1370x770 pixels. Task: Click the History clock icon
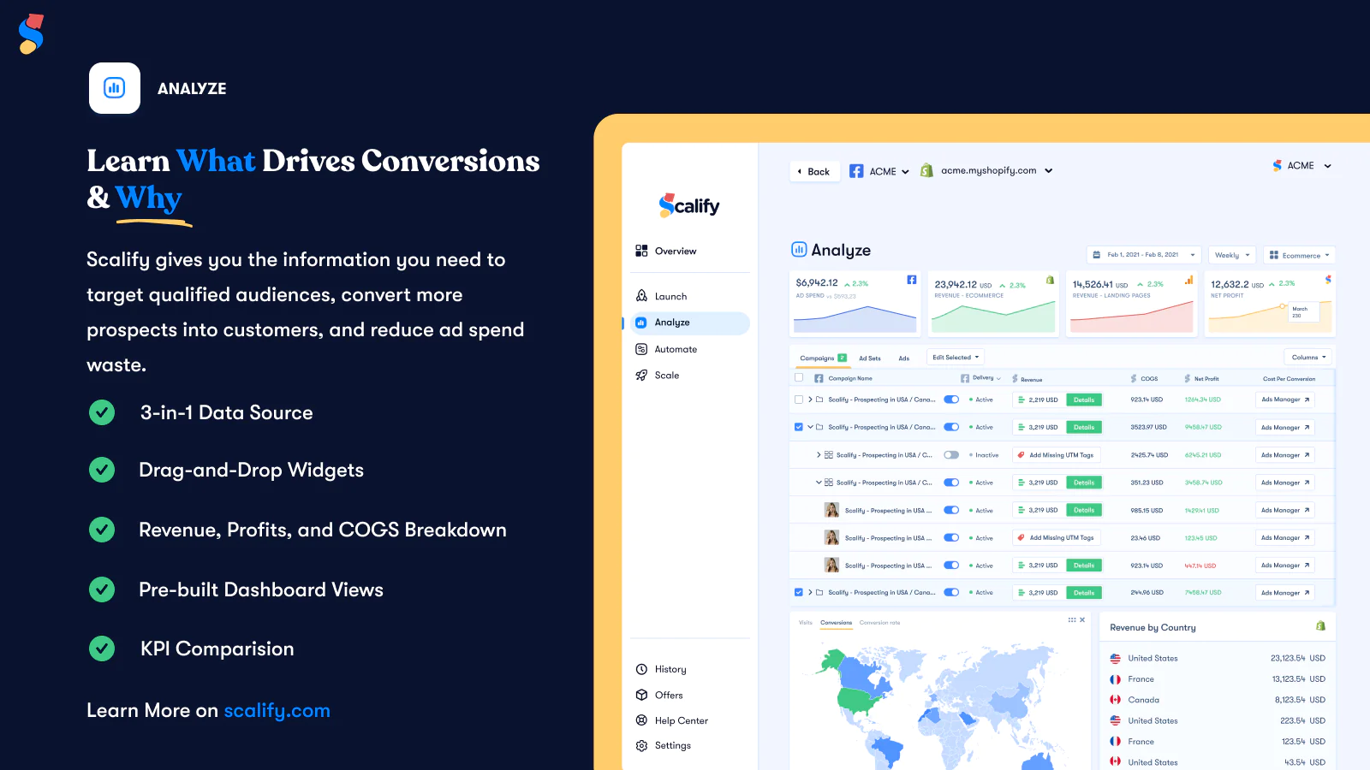(x=641, y=669)
